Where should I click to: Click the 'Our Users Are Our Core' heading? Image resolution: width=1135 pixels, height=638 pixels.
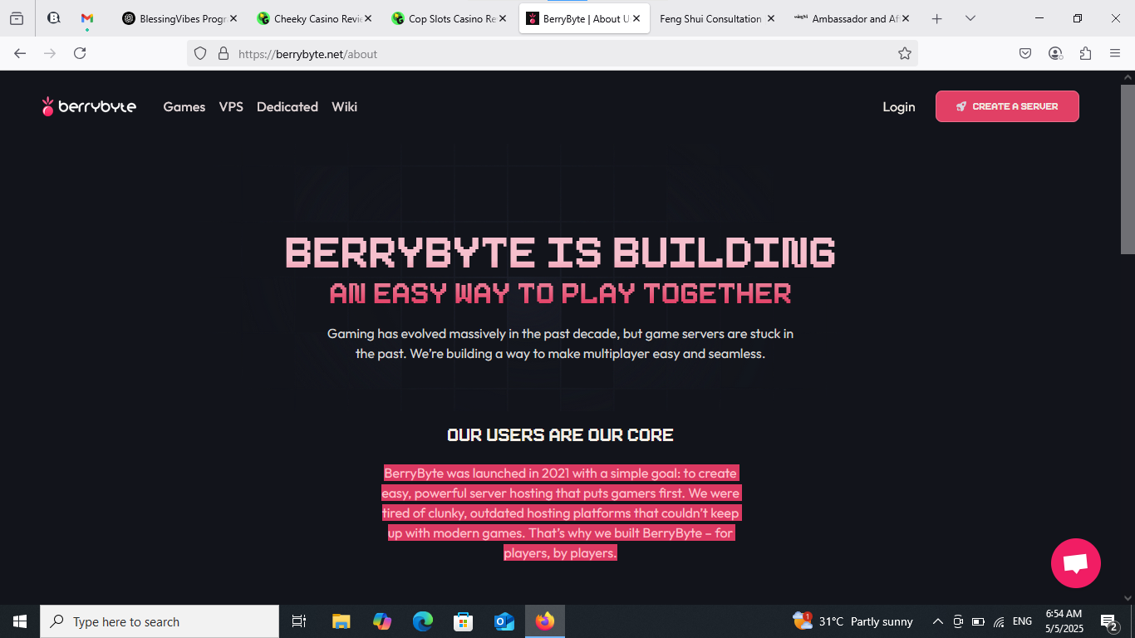(x=560, y=435)
